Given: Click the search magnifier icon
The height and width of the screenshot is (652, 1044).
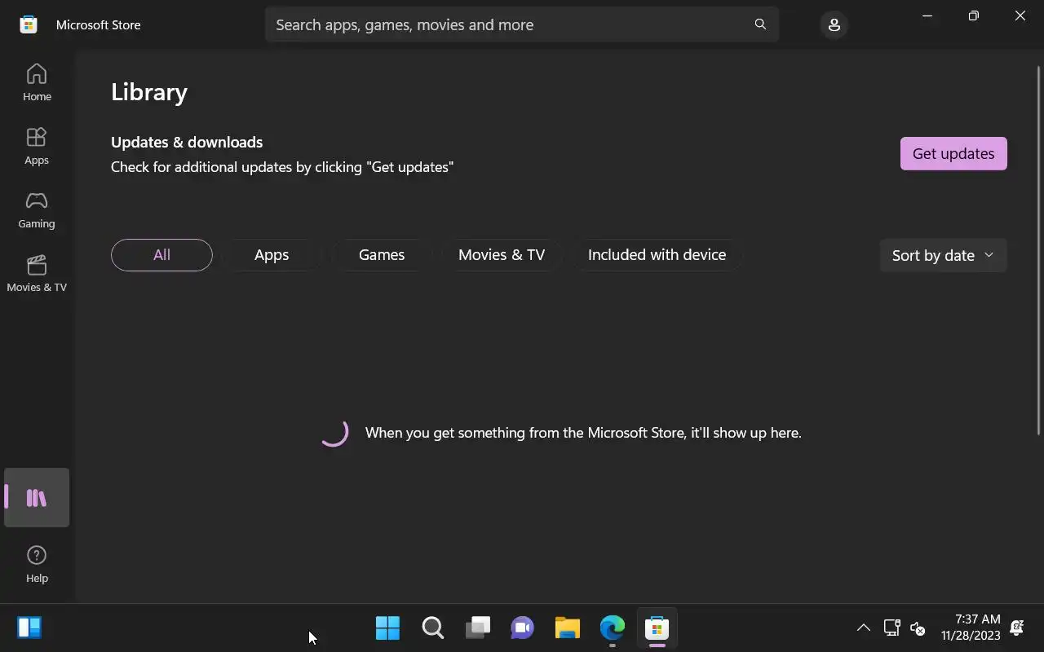Looking at the screenshot, I should (x=760, y=24).
